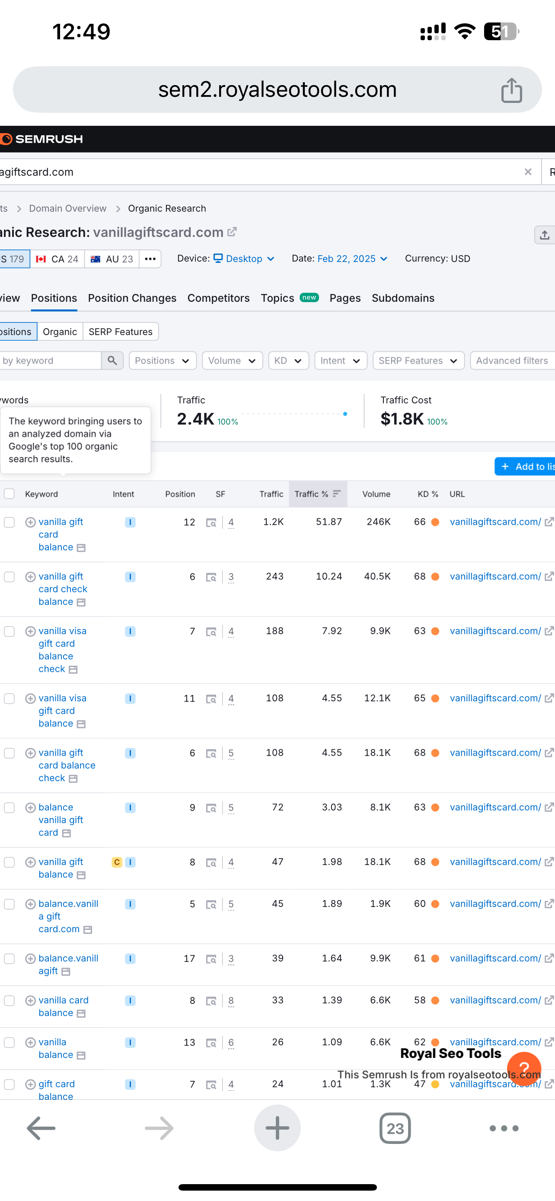This screenshot has width=555, height=1201.
Task: Focus the filter by keyword input
Action: tap(50, 361)
